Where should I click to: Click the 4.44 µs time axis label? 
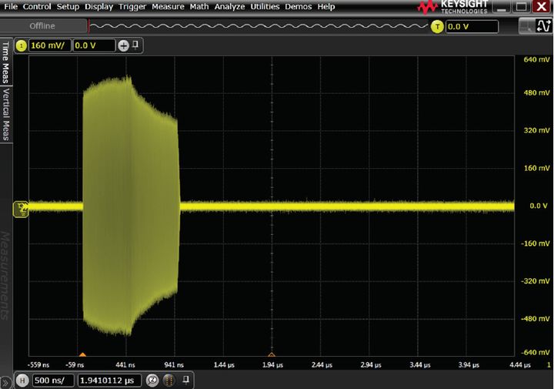520,365
